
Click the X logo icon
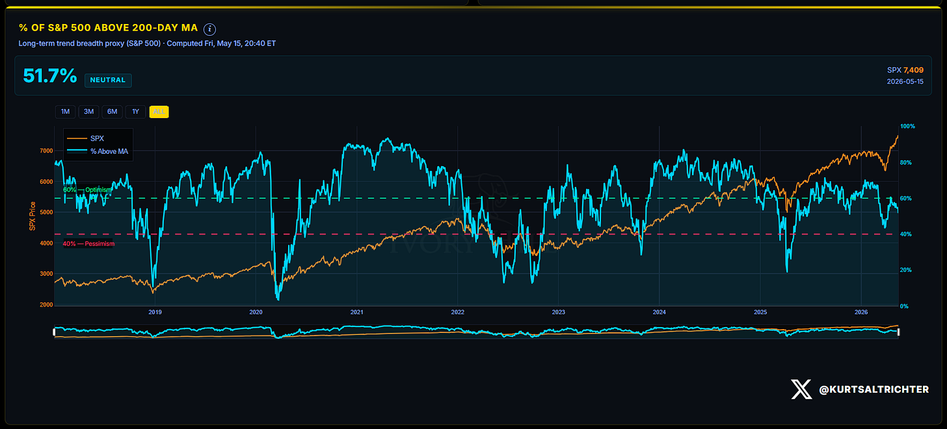pyautogui.click(x=801, y=389)
